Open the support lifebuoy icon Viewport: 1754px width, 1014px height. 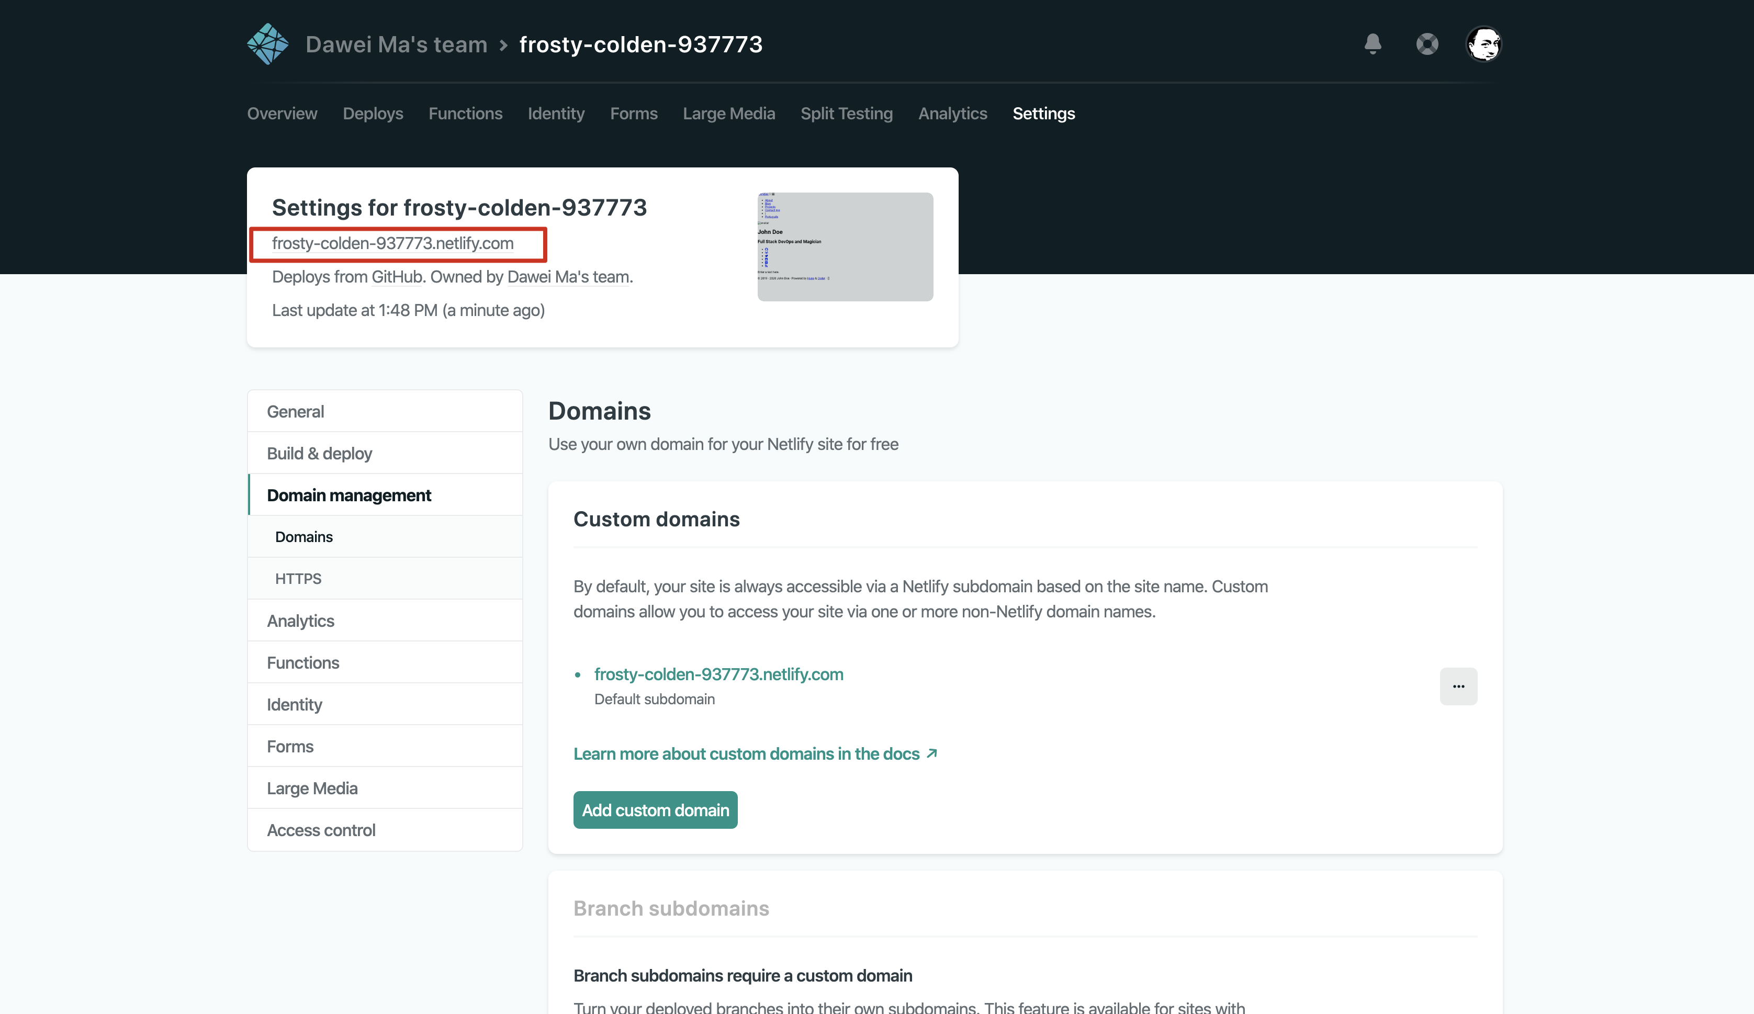point(1427,44)
